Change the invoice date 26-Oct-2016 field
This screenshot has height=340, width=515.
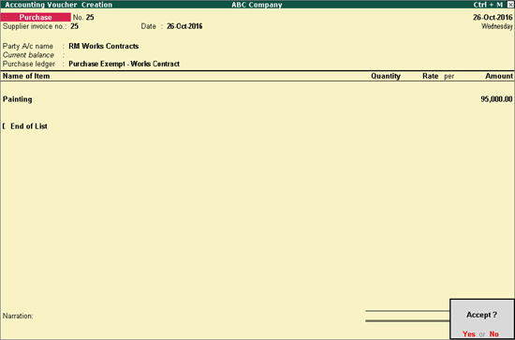pyautogui.click(x=184, y=26)
